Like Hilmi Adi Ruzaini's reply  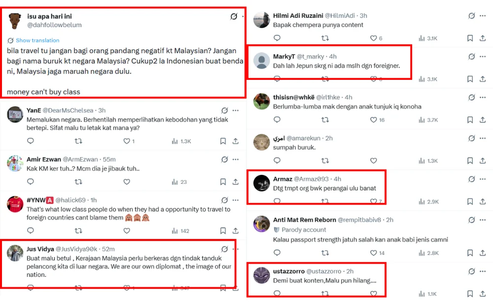click(373, 38)
